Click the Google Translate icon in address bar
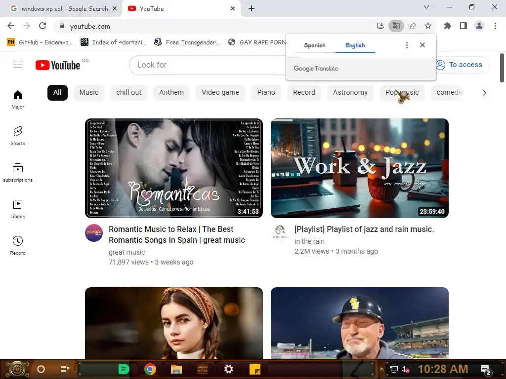 [x=396, y=26]
